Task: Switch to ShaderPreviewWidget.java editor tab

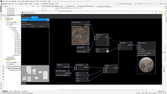Action: click(104, 6)
